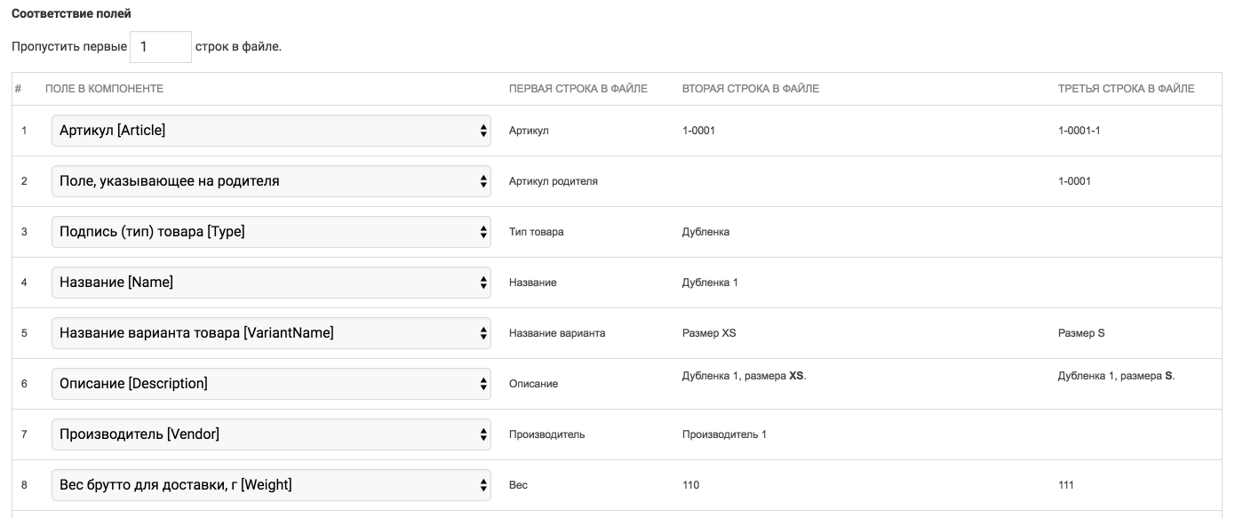Click the Третья строка в файле column header
This screenshot has width=1235, height=518.
point(1126,89)
